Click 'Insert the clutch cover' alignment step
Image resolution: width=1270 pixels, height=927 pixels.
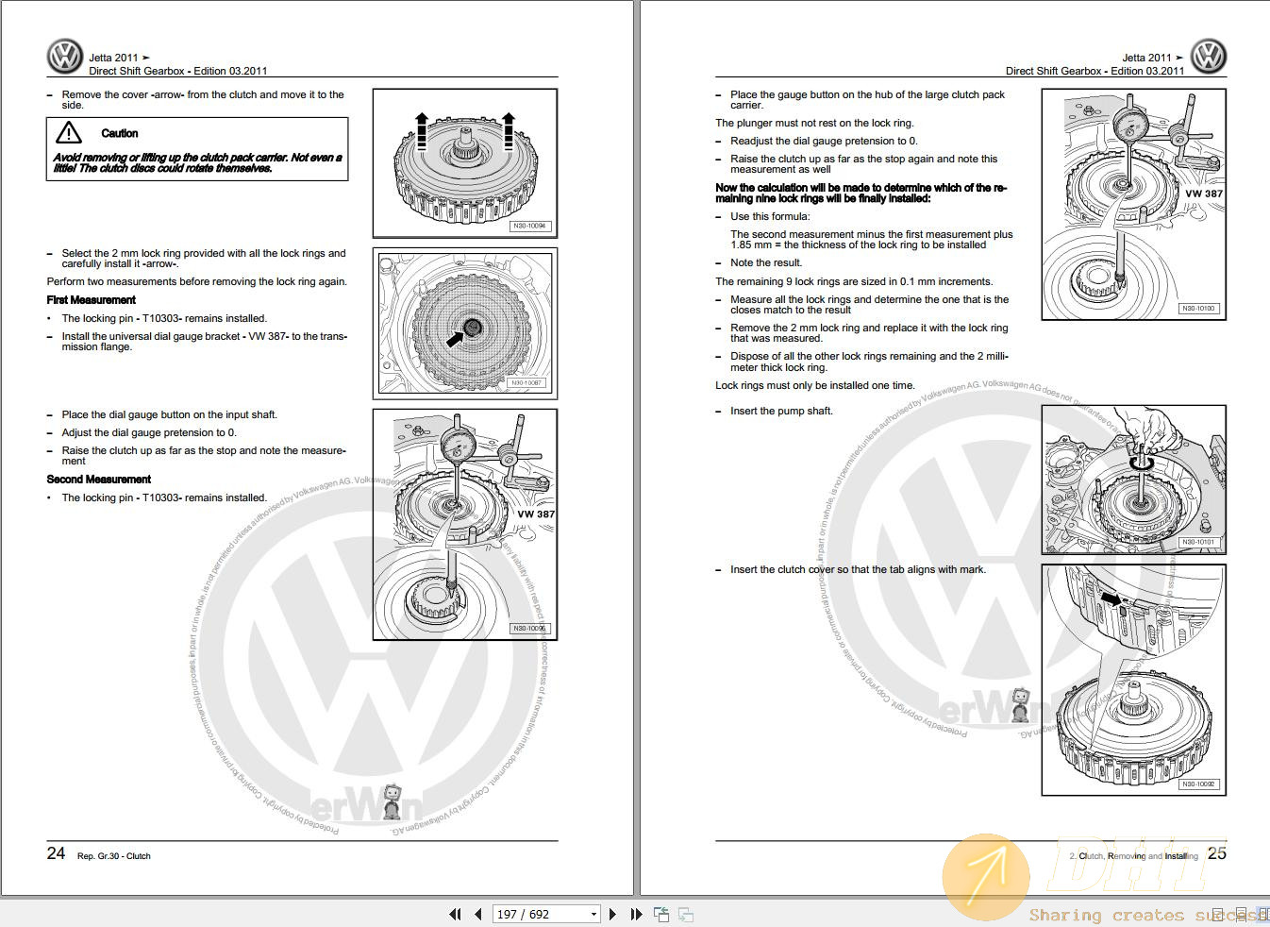coord(858,569)
